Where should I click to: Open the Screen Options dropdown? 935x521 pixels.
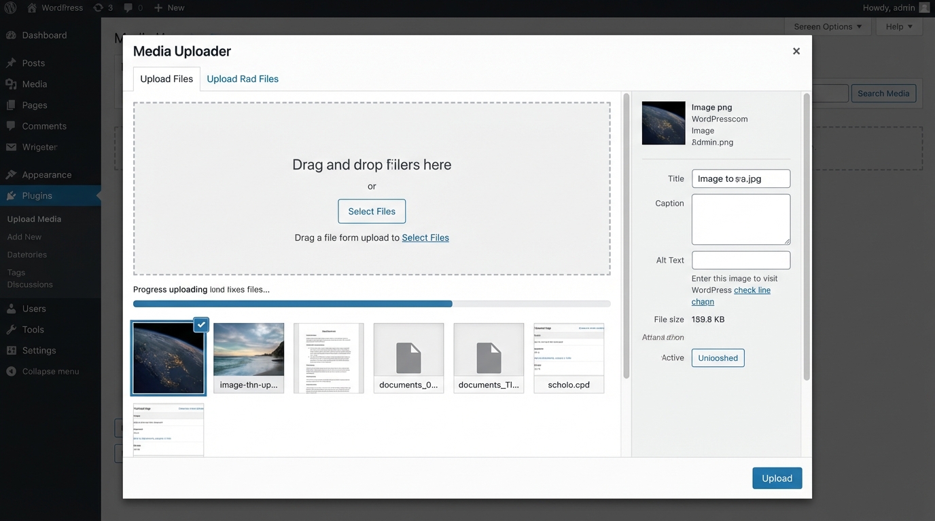pos(828,26)
